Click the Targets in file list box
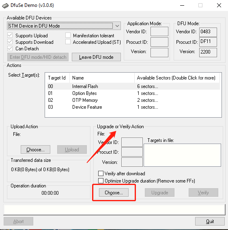228x230 pixels. (x=182, y=155)
